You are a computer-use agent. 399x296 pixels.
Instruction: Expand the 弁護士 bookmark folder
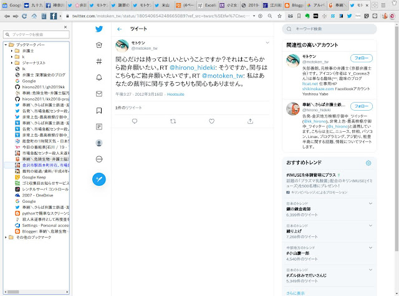click(12, 51)
